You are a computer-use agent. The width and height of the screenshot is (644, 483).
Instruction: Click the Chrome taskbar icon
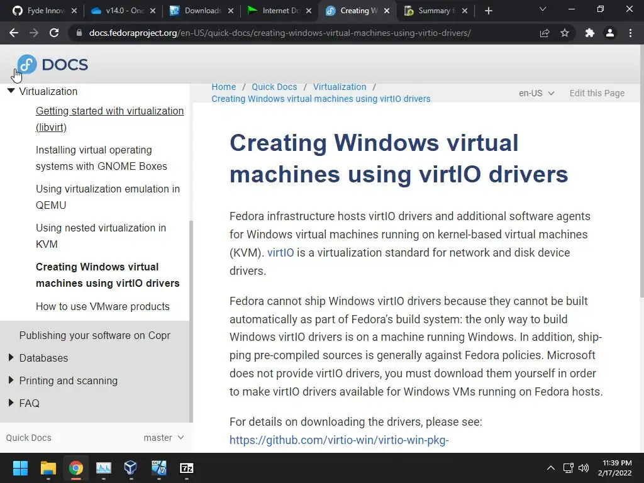75,468
